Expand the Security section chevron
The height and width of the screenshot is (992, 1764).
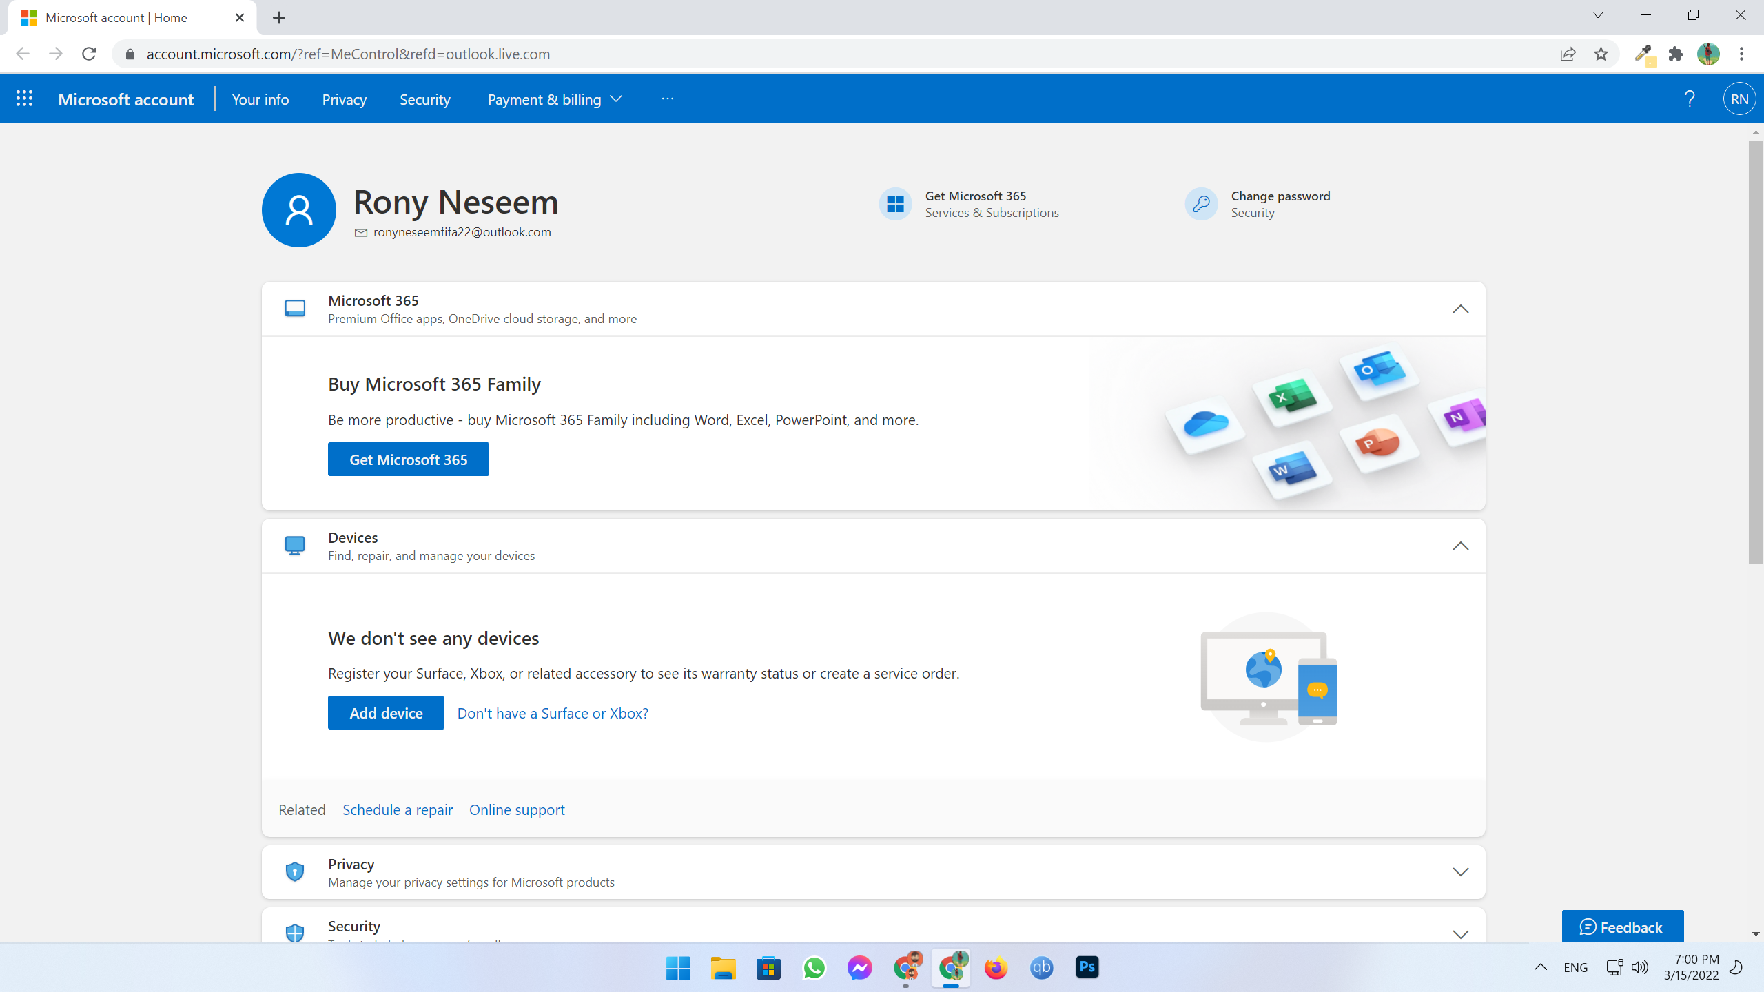click(1461, 934)
